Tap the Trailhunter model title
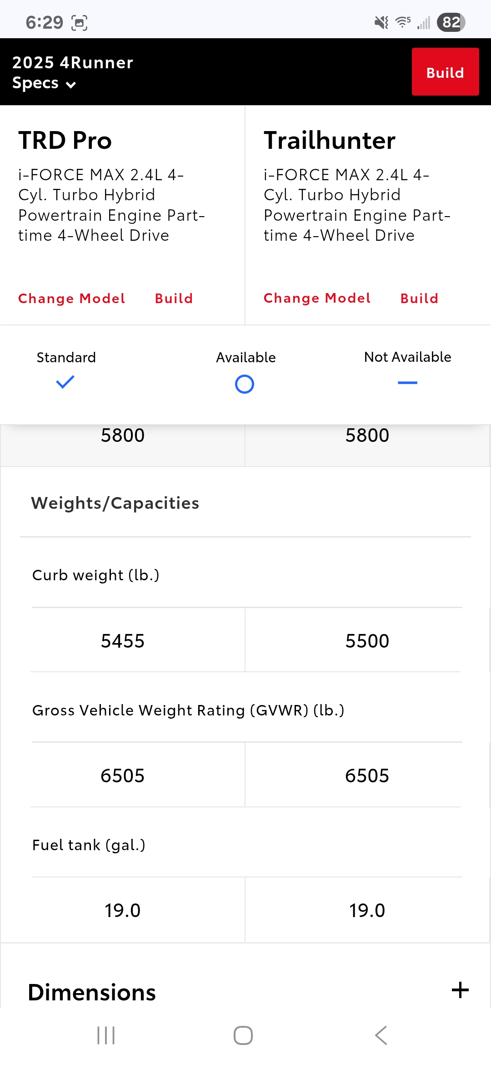491x1065 pixels. click(330, 140)
